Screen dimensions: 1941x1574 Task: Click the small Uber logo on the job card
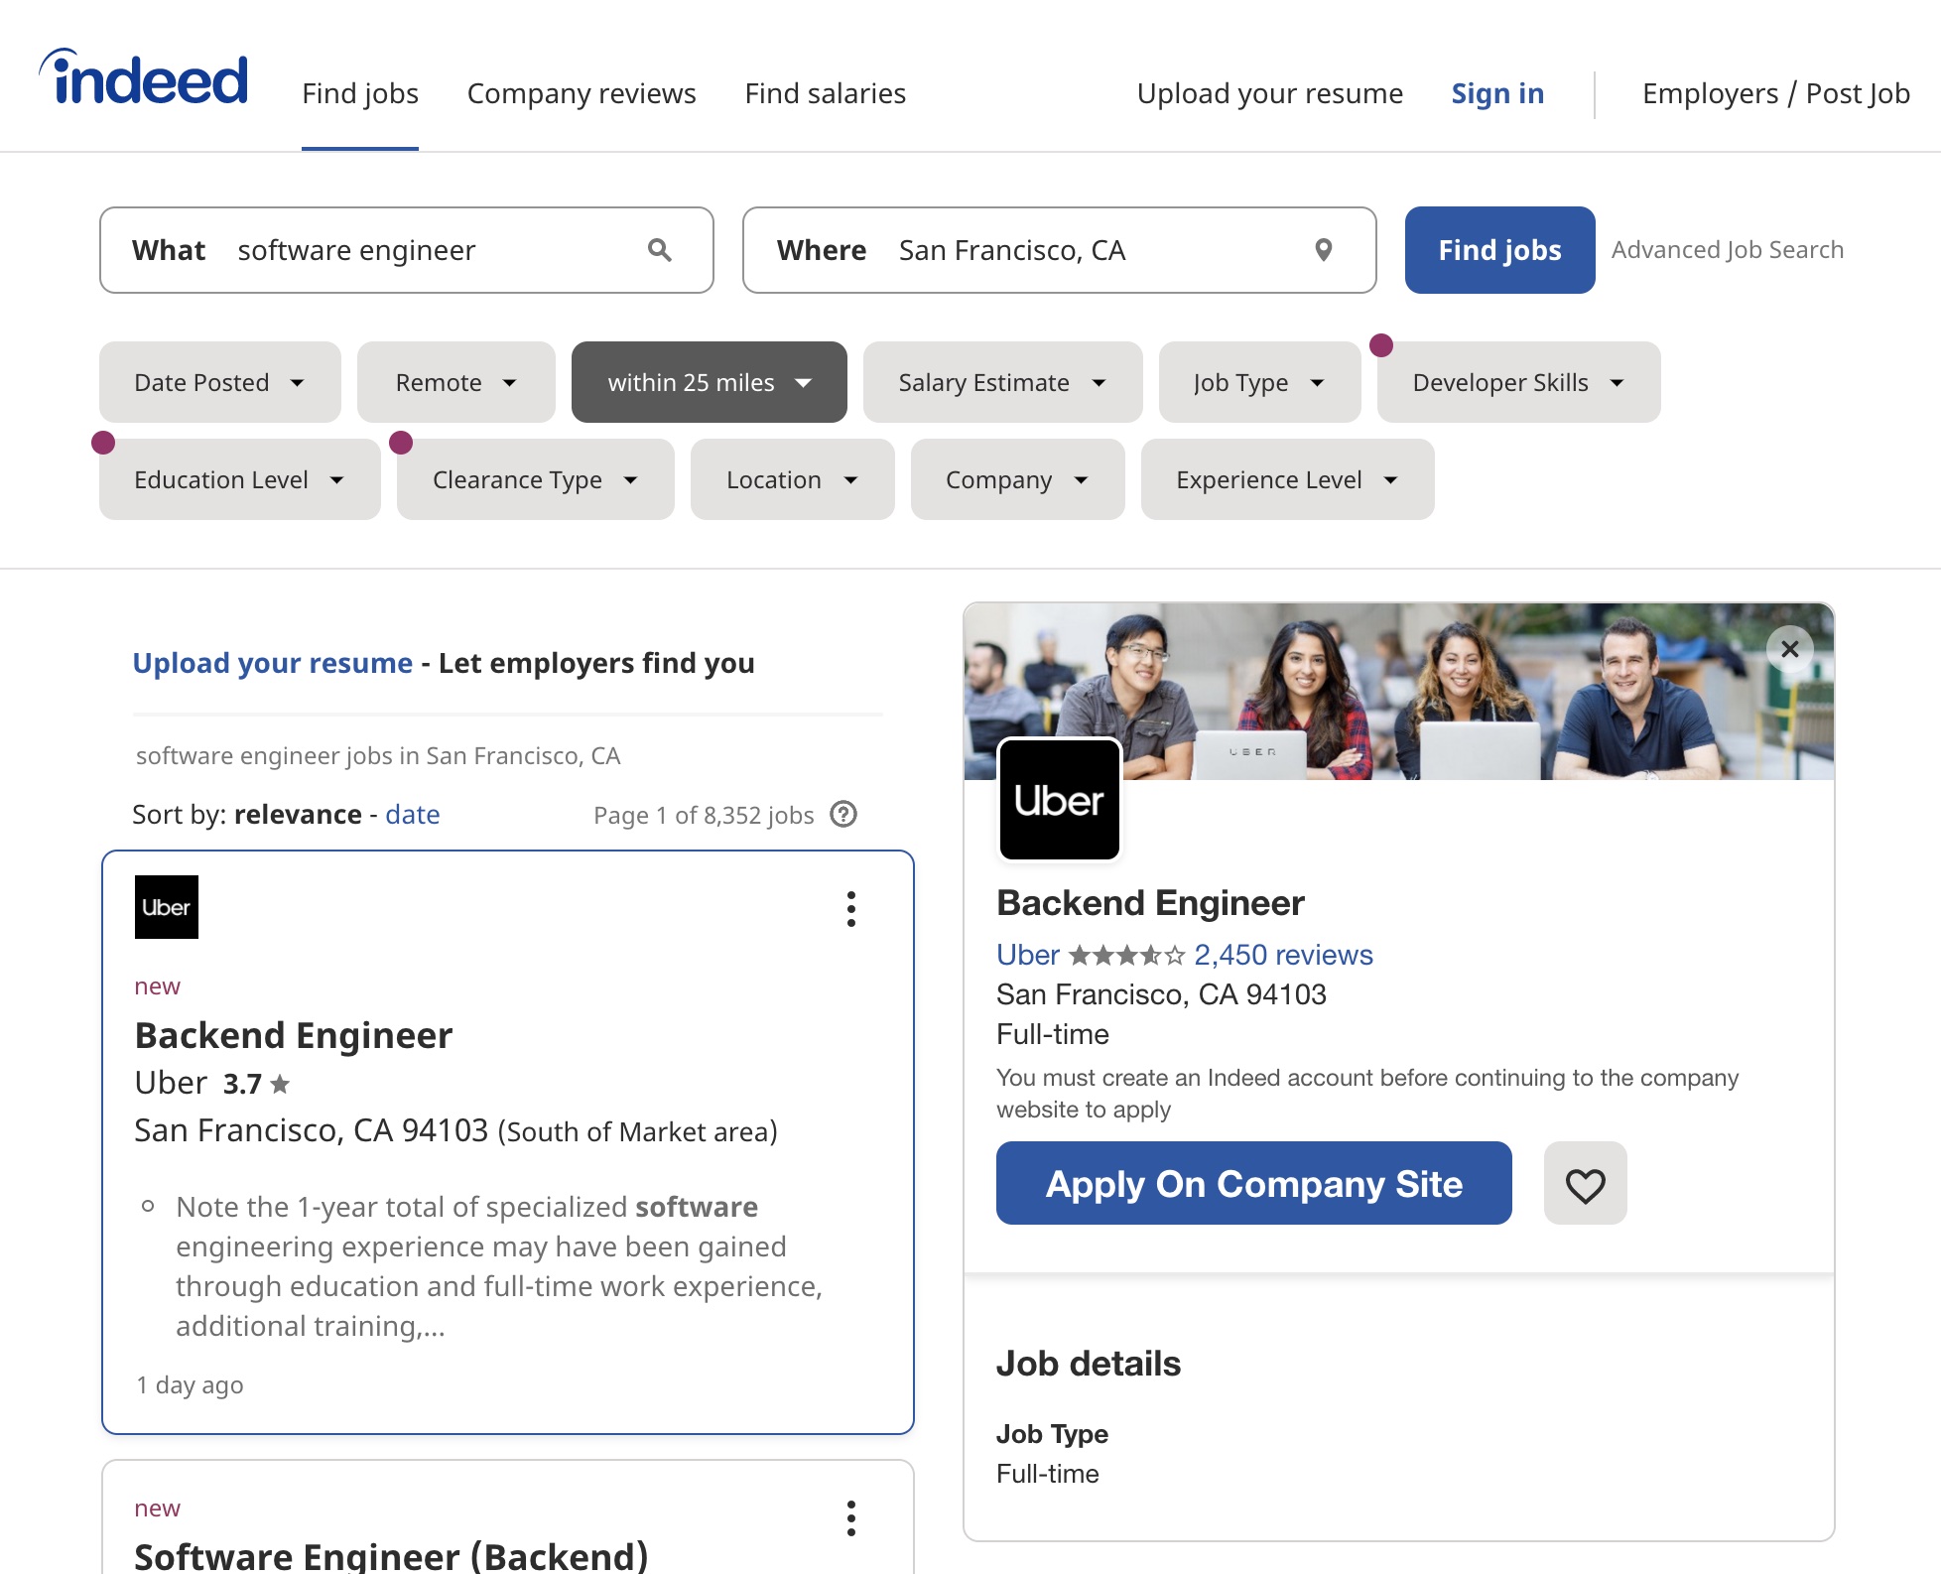tap(167, 907)
